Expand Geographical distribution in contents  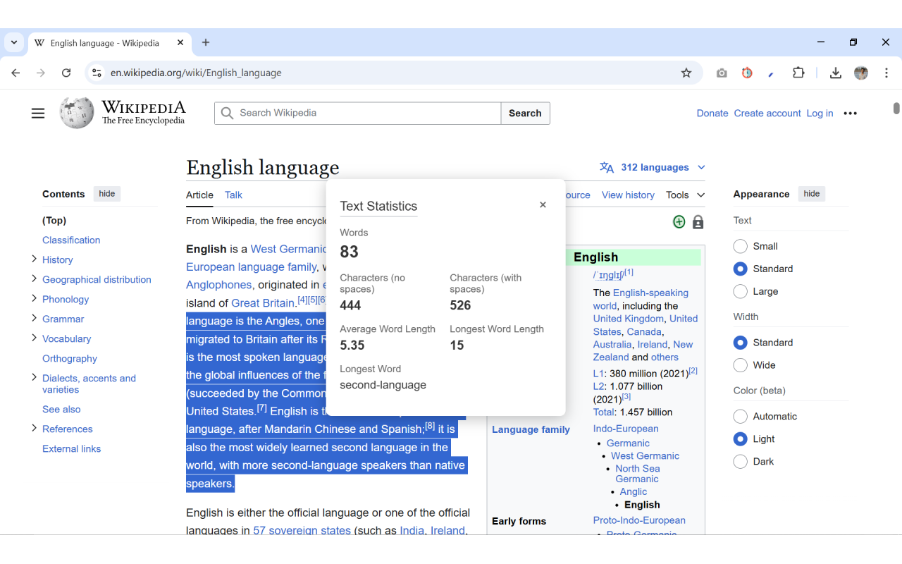click(34, 279)
